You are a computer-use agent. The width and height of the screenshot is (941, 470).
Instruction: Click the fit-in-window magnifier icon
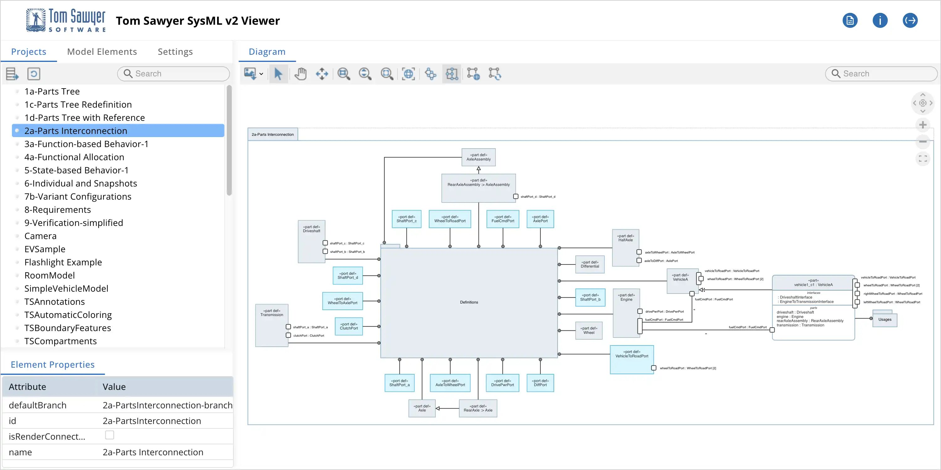point(387,74)
